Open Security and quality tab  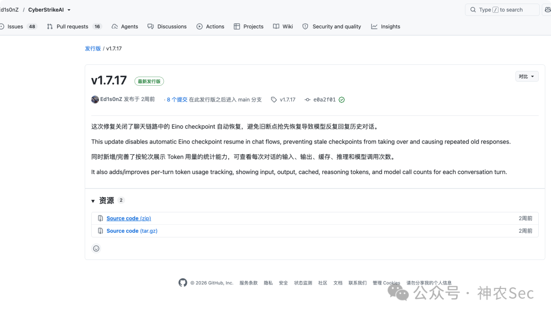click(332, 27)
